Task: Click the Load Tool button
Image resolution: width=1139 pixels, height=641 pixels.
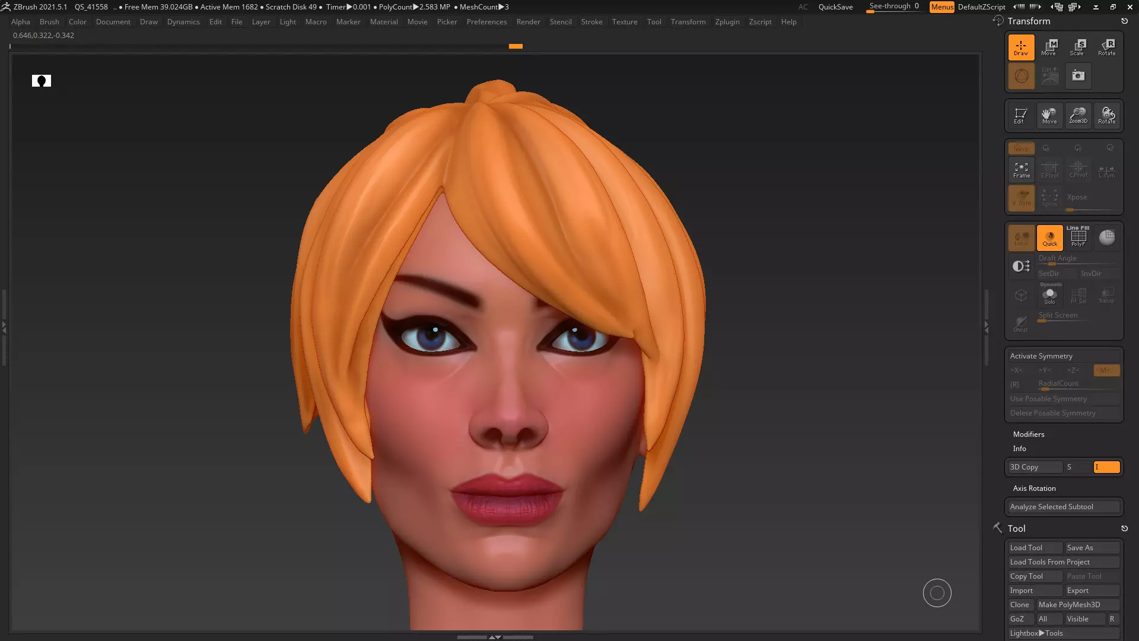Action: pos(1034,548)
